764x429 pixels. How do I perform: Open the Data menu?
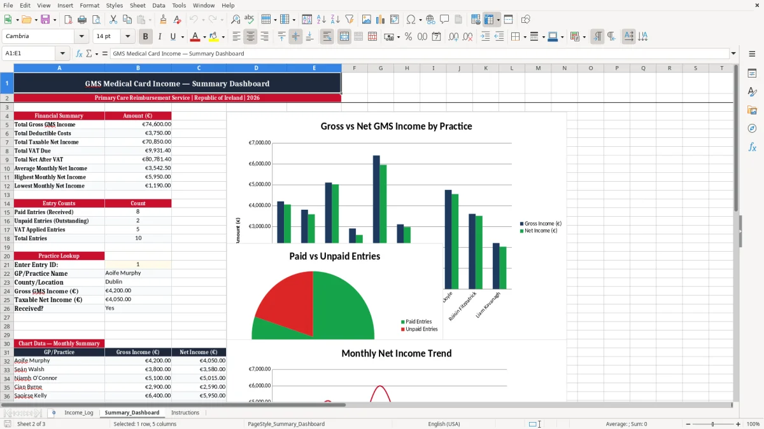pyautogui.click(x=159, y=5)
